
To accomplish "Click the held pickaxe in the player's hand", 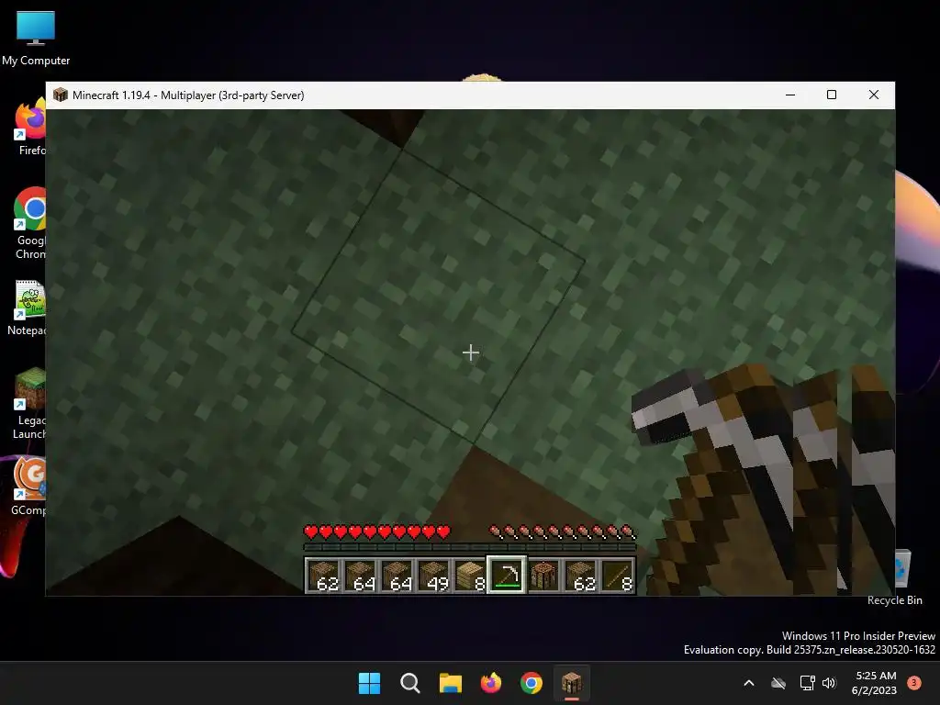I will [763, 479].
